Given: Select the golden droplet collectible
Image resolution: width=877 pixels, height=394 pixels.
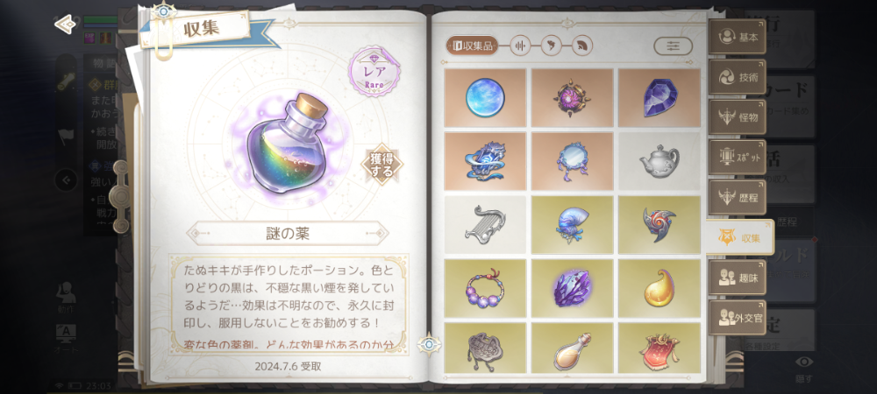Looking at the screenshot, I should [659, 288].
